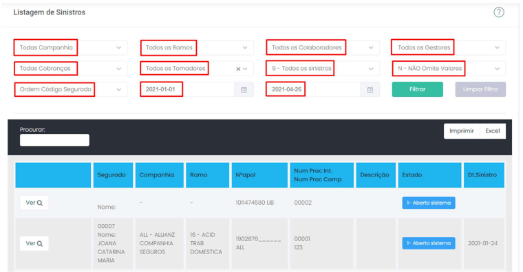Open the help question mark icon
Viewport: 523px width, 272px height.
point(499,12)
